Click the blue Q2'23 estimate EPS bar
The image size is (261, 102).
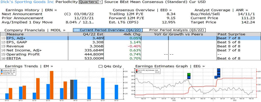(103, 88)
